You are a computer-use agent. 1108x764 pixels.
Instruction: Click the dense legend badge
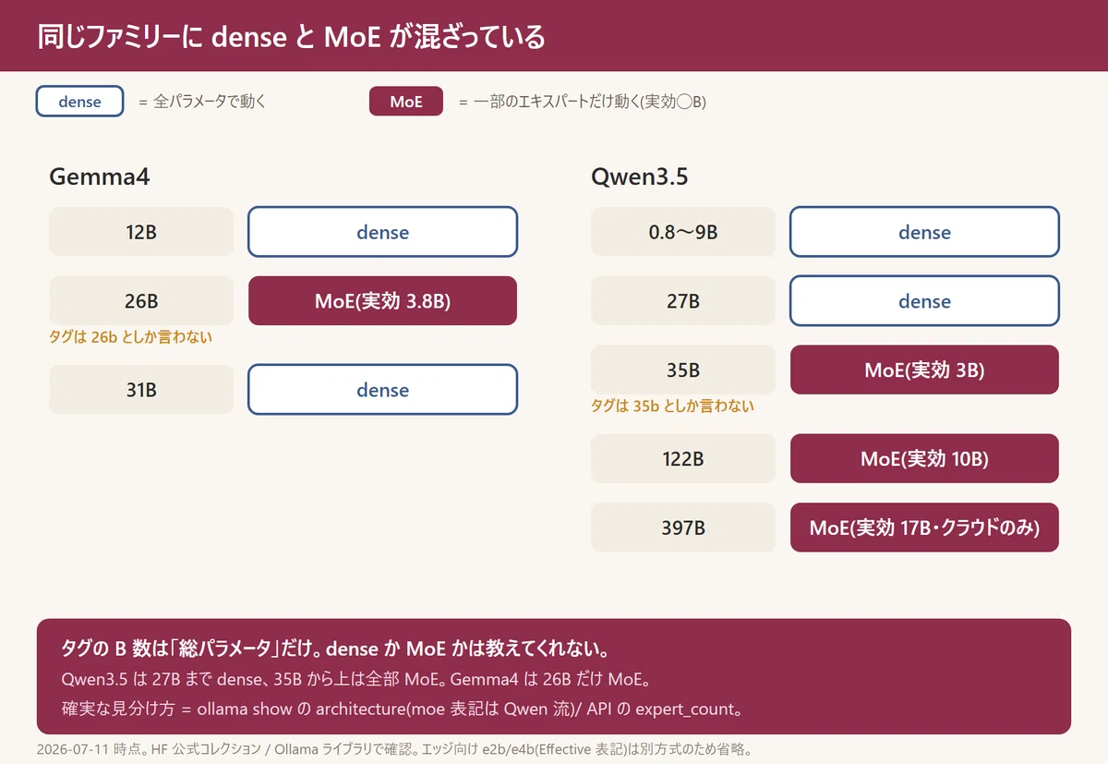click(x=79, y=102)
